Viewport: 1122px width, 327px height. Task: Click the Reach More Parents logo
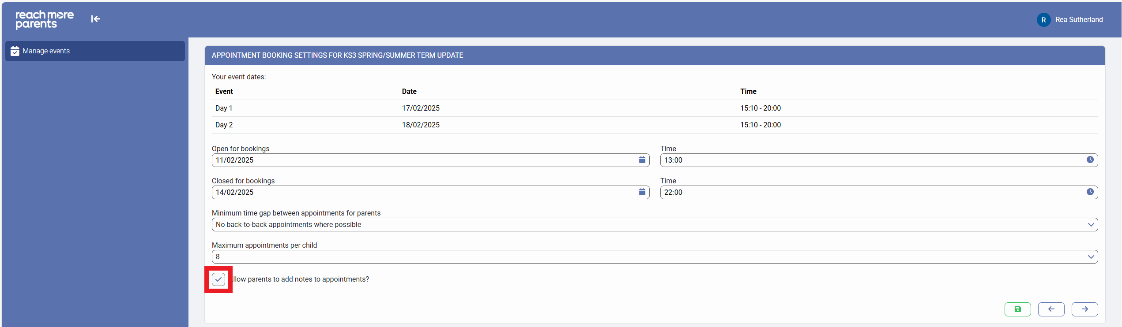click(45, 20)
